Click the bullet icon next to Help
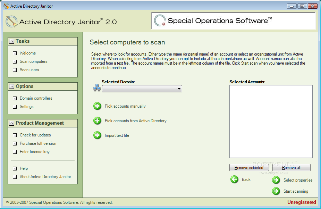Viewport: 321px width, 209px height. click(x=15, y=168)
